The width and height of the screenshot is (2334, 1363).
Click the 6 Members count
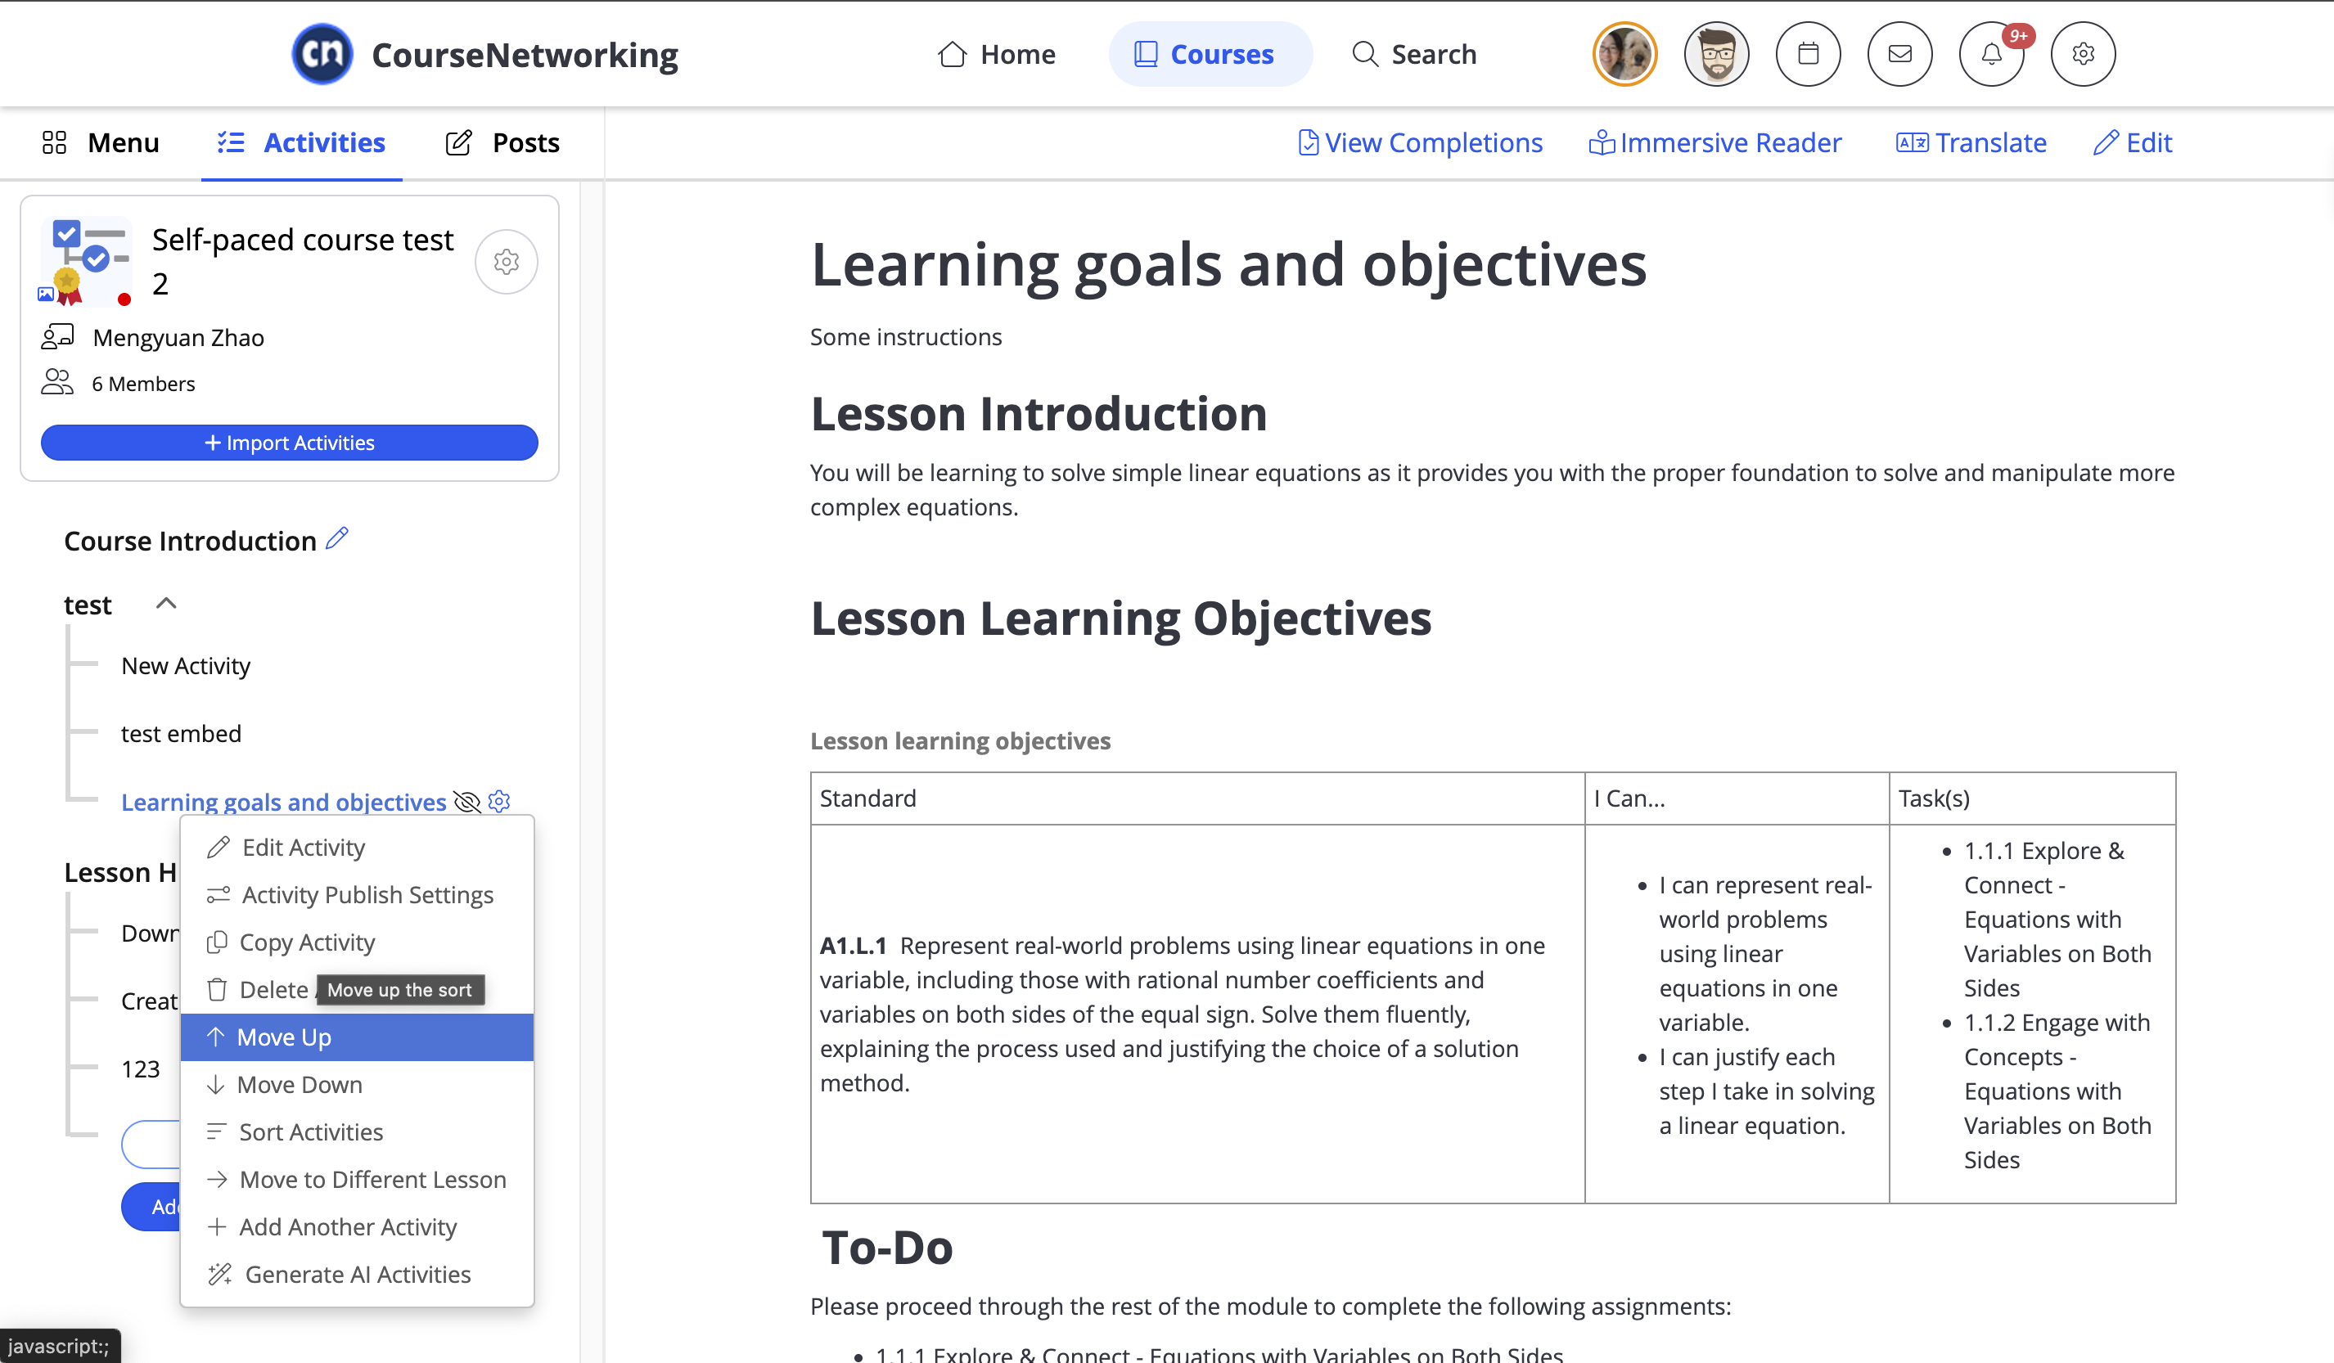[143, 384]
